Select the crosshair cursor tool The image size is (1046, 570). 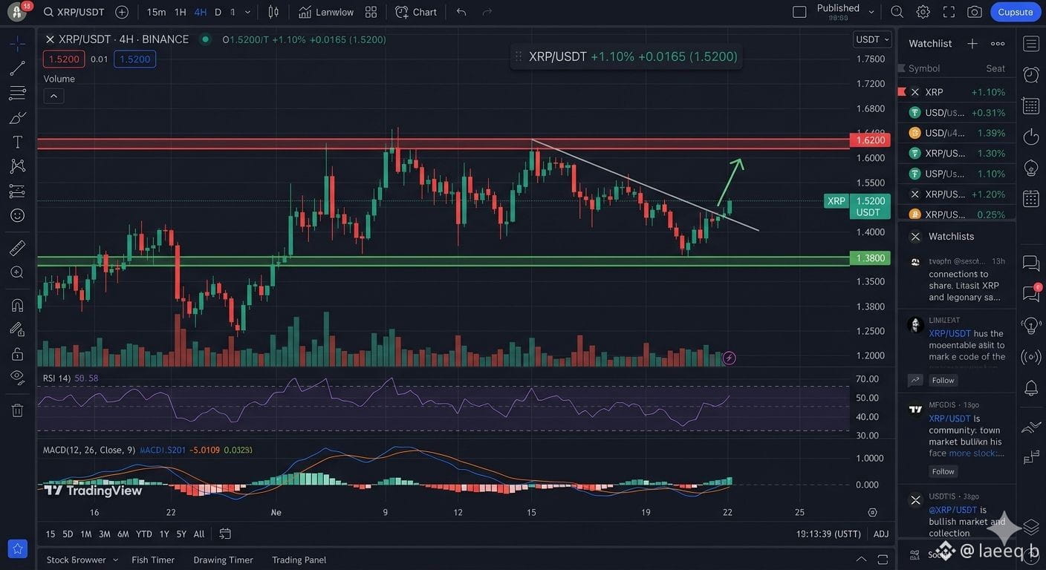(17, 44)
